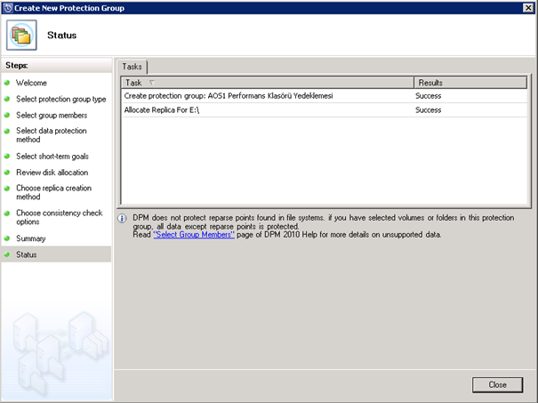Click Success result for Create protection group
This screenshot has width=538, height=403.
(428, 96)
